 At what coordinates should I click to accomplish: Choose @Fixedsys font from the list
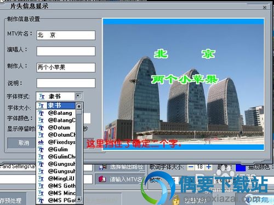point(55,142)
